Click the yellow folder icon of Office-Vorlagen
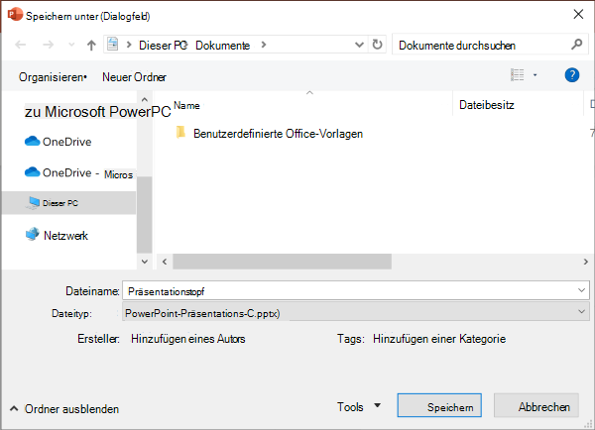The image size is (595, 430). [181, 133]
